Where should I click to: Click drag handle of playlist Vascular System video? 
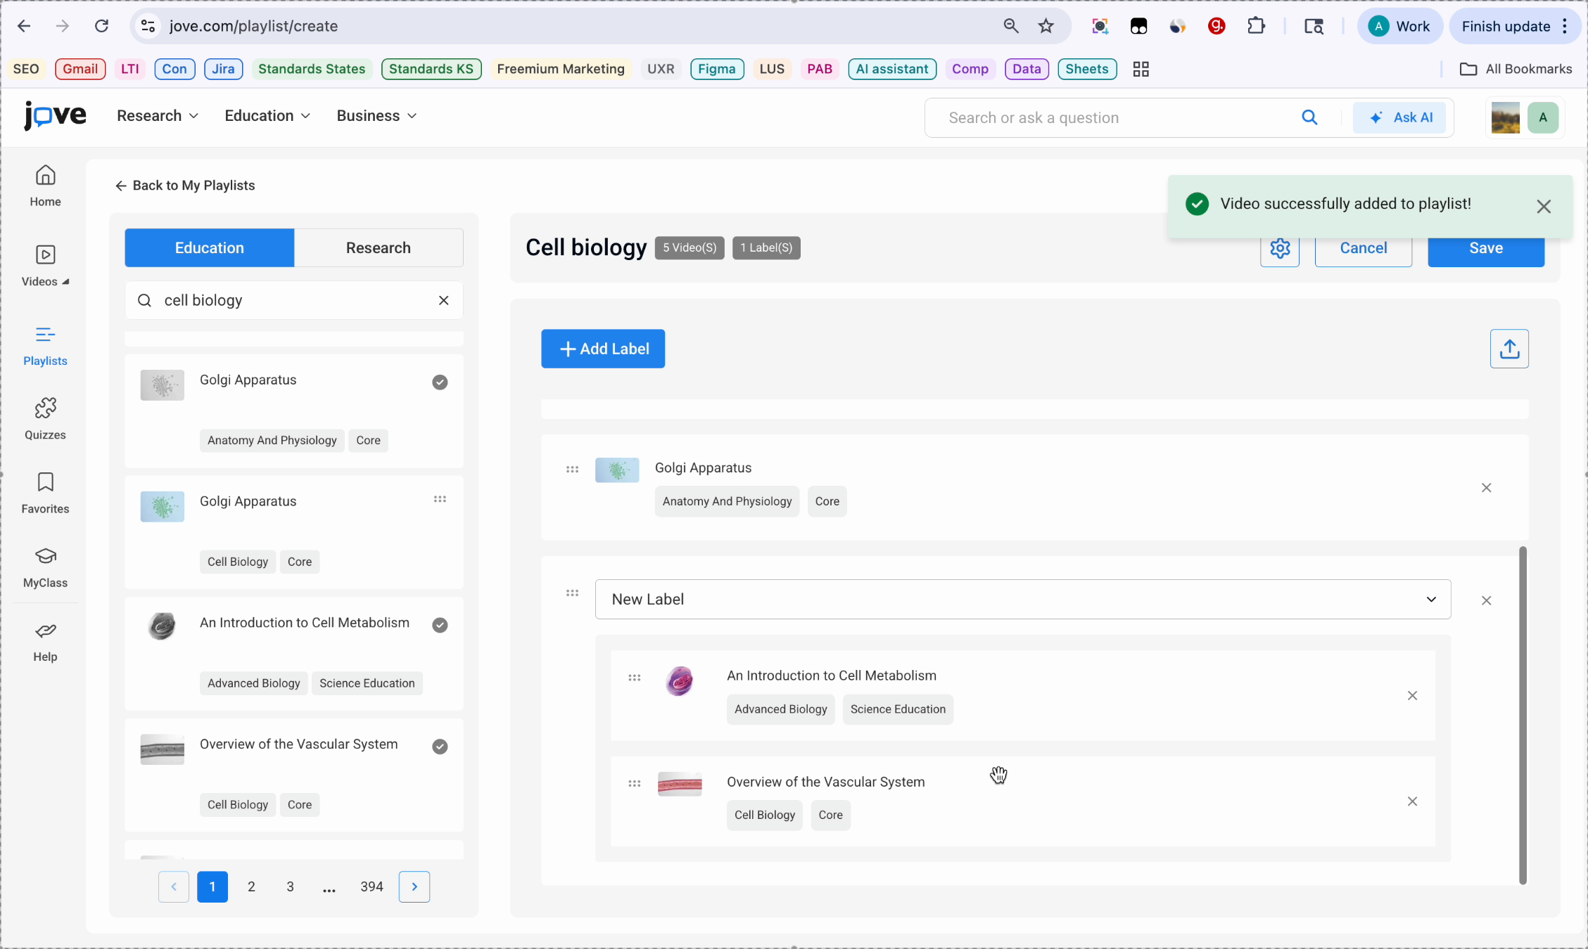[635, 783]
